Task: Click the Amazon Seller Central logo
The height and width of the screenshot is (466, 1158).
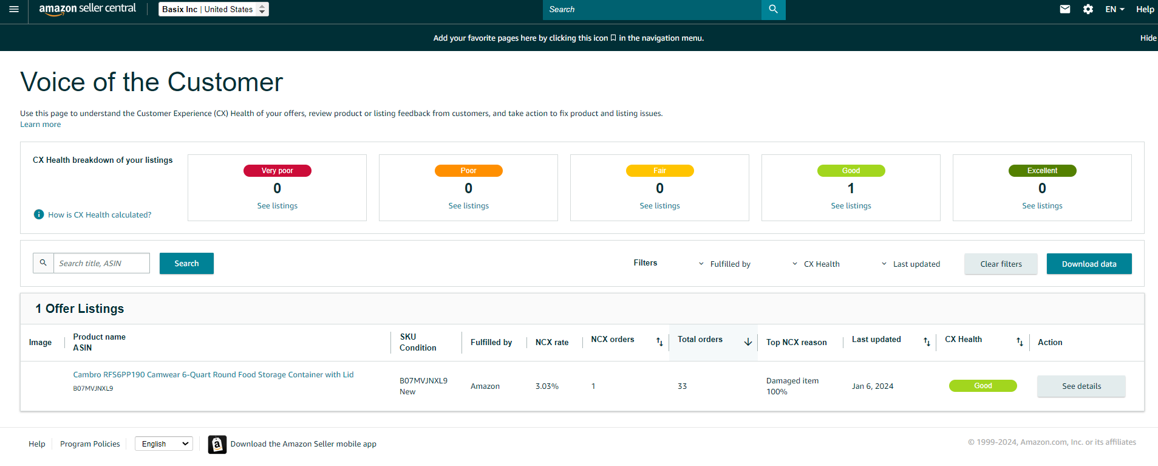Action: tap(87, 9)
